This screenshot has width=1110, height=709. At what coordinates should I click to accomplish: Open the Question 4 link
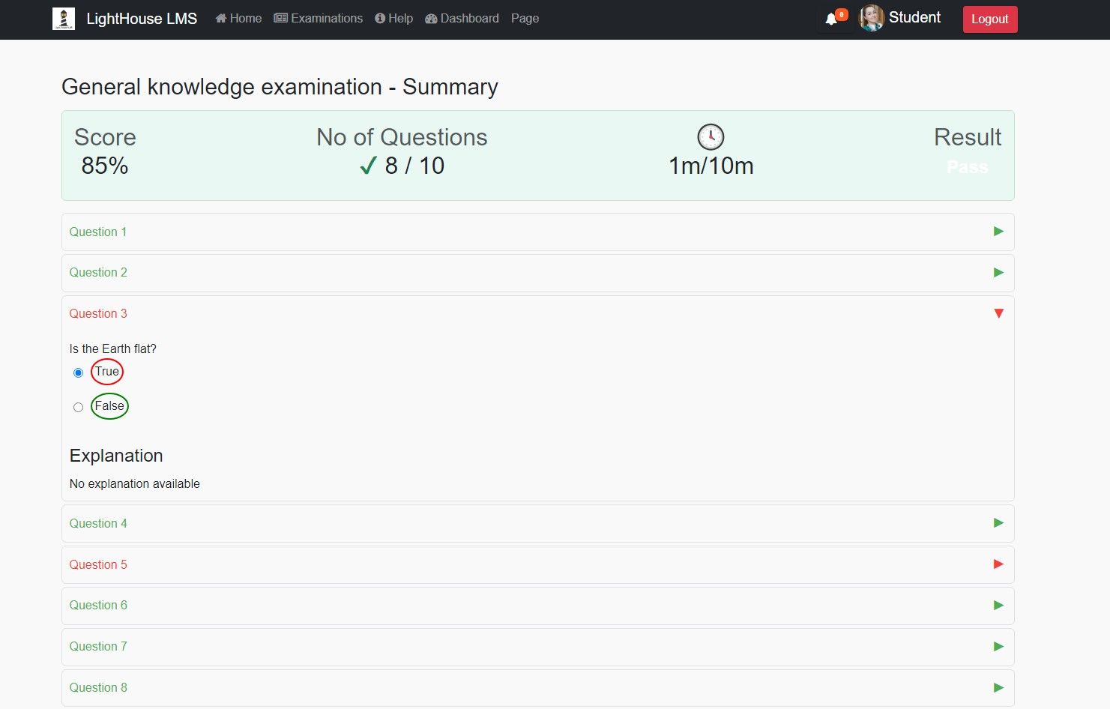pyautogui.click(x=98, y=523)
